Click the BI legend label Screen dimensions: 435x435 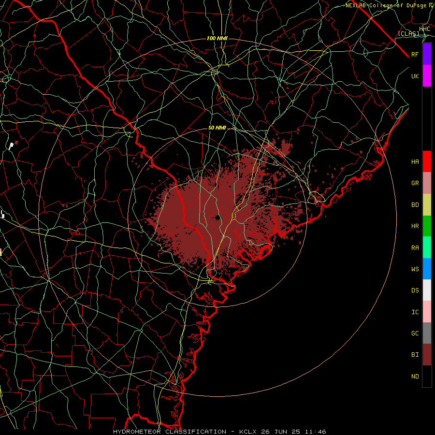pyautogui.click(x=415, y=355)
